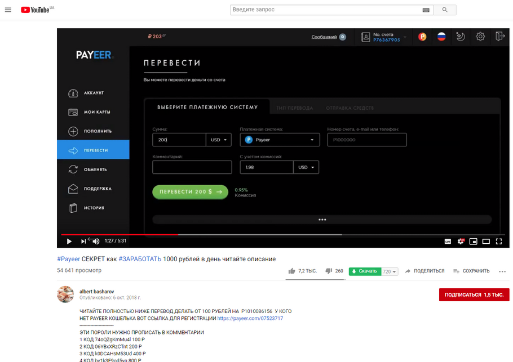Toggle subtitles on the player

pyautogui.click(x=448, y=242)
